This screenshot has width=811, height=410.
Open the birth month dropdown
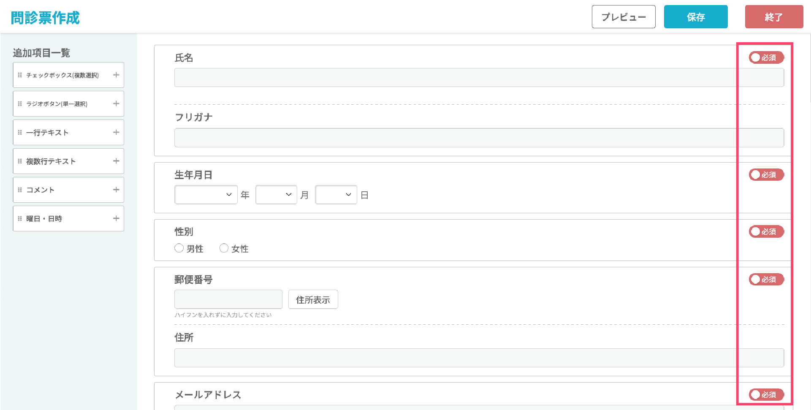click(x=276, y=195)
